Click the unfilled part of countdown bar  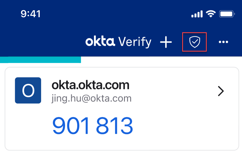[x=162, y=60]
